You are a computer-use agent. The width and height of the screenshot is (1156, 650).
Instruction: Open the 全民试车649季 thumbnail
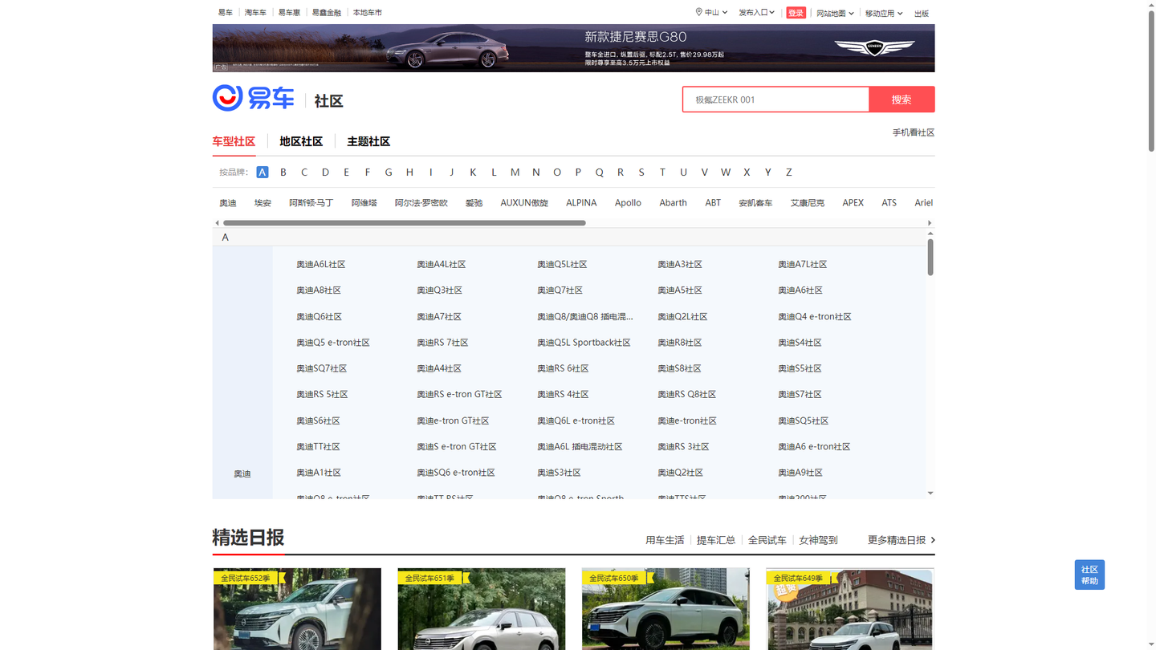point(850,609)
